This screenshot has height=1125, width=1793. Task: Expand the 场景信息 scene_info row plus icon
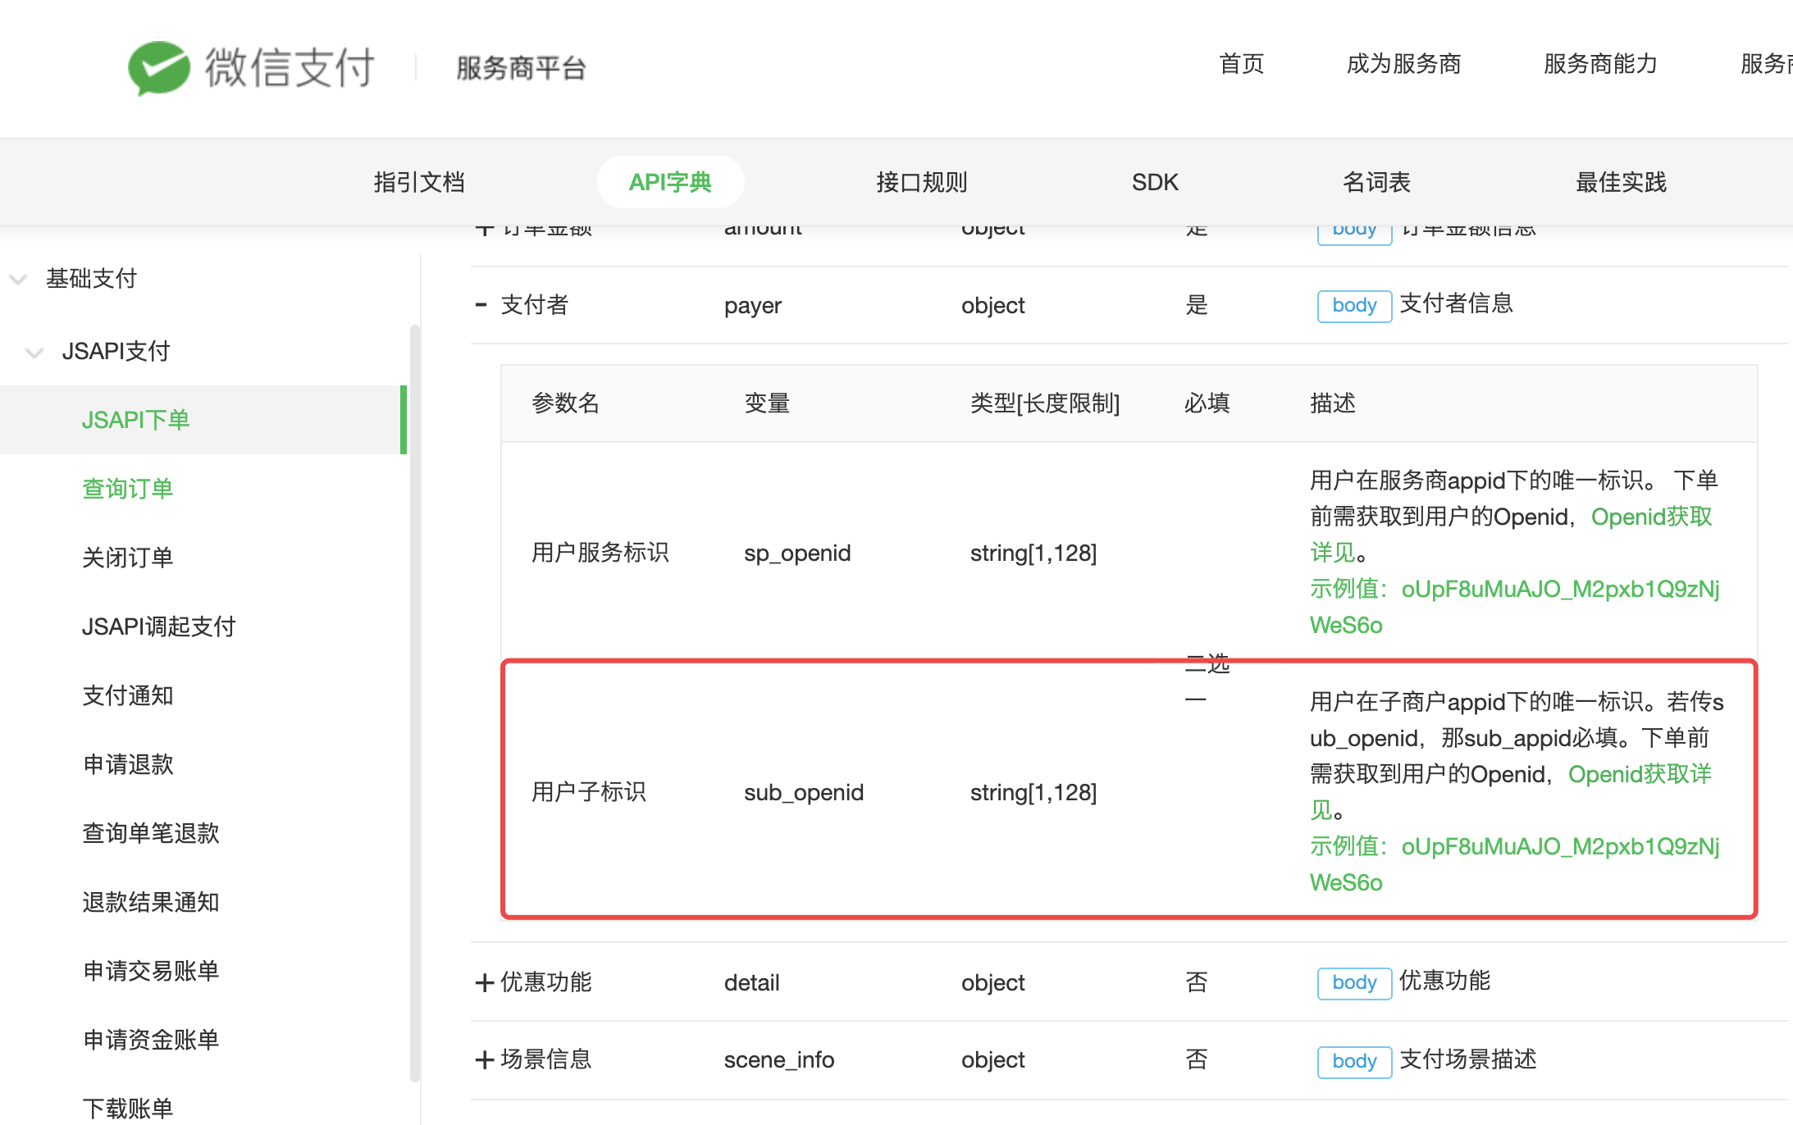(485, 1059)
